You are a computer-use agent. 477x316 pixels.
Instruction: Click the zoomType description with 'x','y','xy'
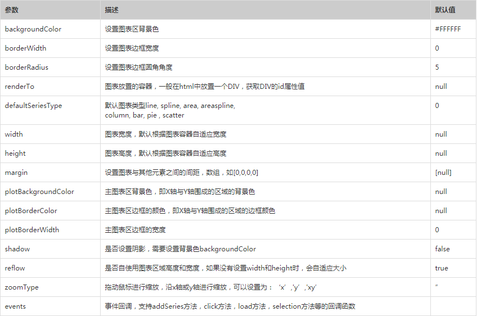(211, 287)
